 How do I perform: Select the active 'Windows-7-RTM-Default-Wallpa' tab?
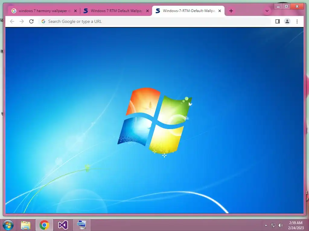pos(188,11)
